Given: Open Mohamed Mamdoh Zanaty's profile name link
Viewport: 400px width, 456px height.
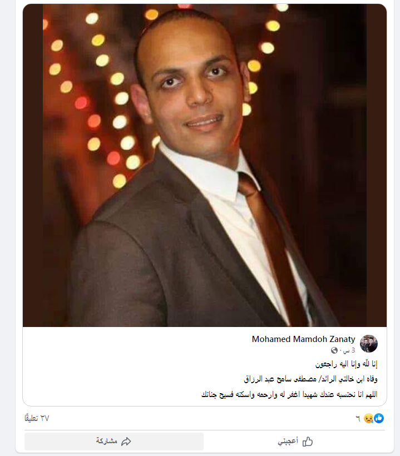Looking at the screenshot, I should 303,339.
